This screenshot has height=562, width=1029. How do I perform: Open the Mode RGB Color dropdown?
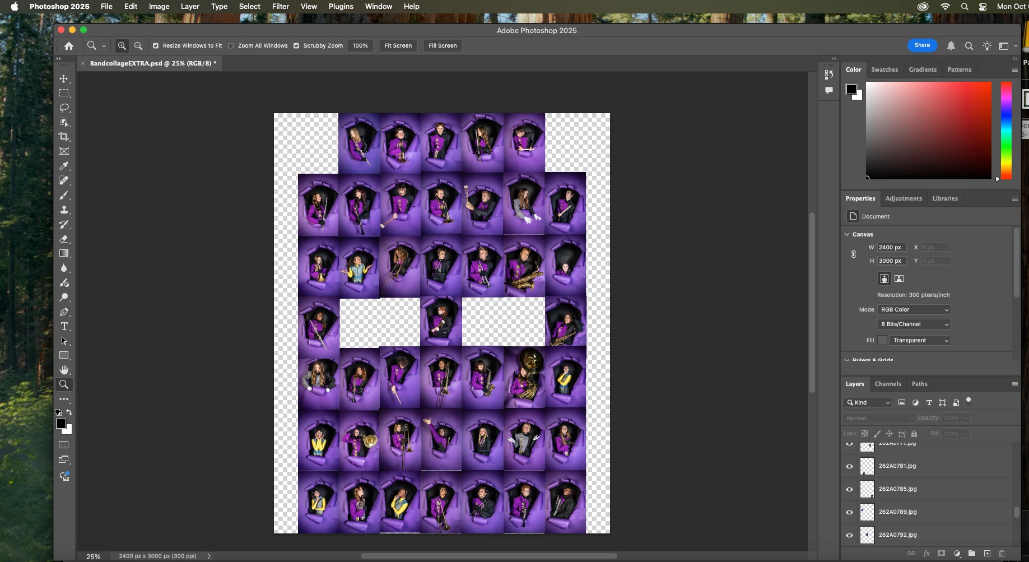(914, 310)
